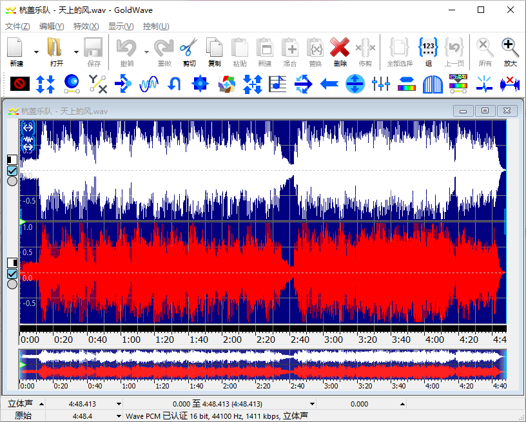526x422 pixels.
Task: Select the round button under the white channel checkbox
Action: pos(12,182)
